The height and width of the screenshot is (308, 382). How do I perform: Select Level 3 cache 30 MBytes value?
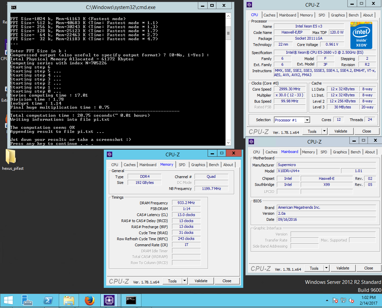pos(342,107)
